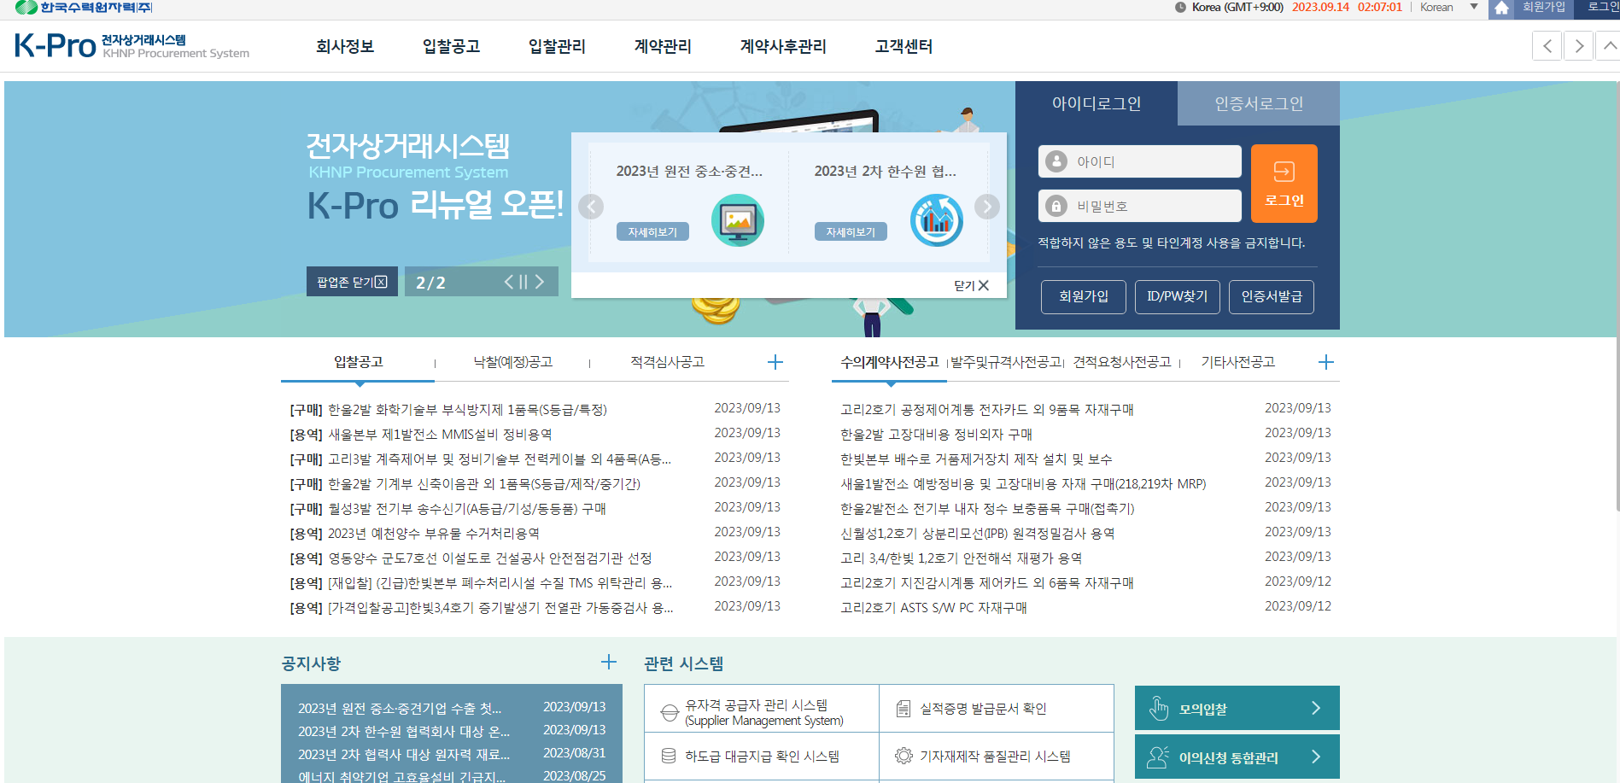The width and height of the screenshot is (1620, 783).
Task: Close popup zone with 팝업존 닫기
Action: (352, 282)
